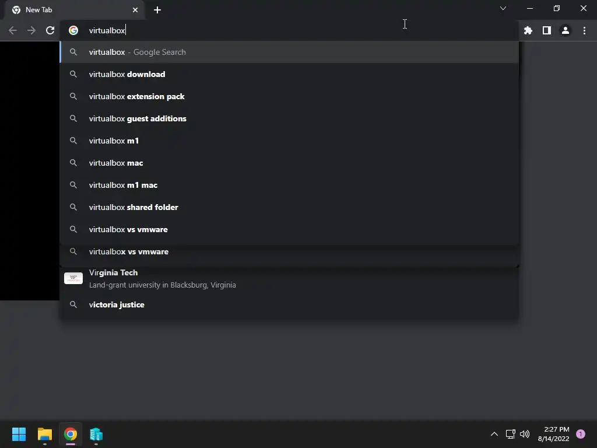
Task: Choose 'victoria justice' suggestion
Action: coord(289,304)
